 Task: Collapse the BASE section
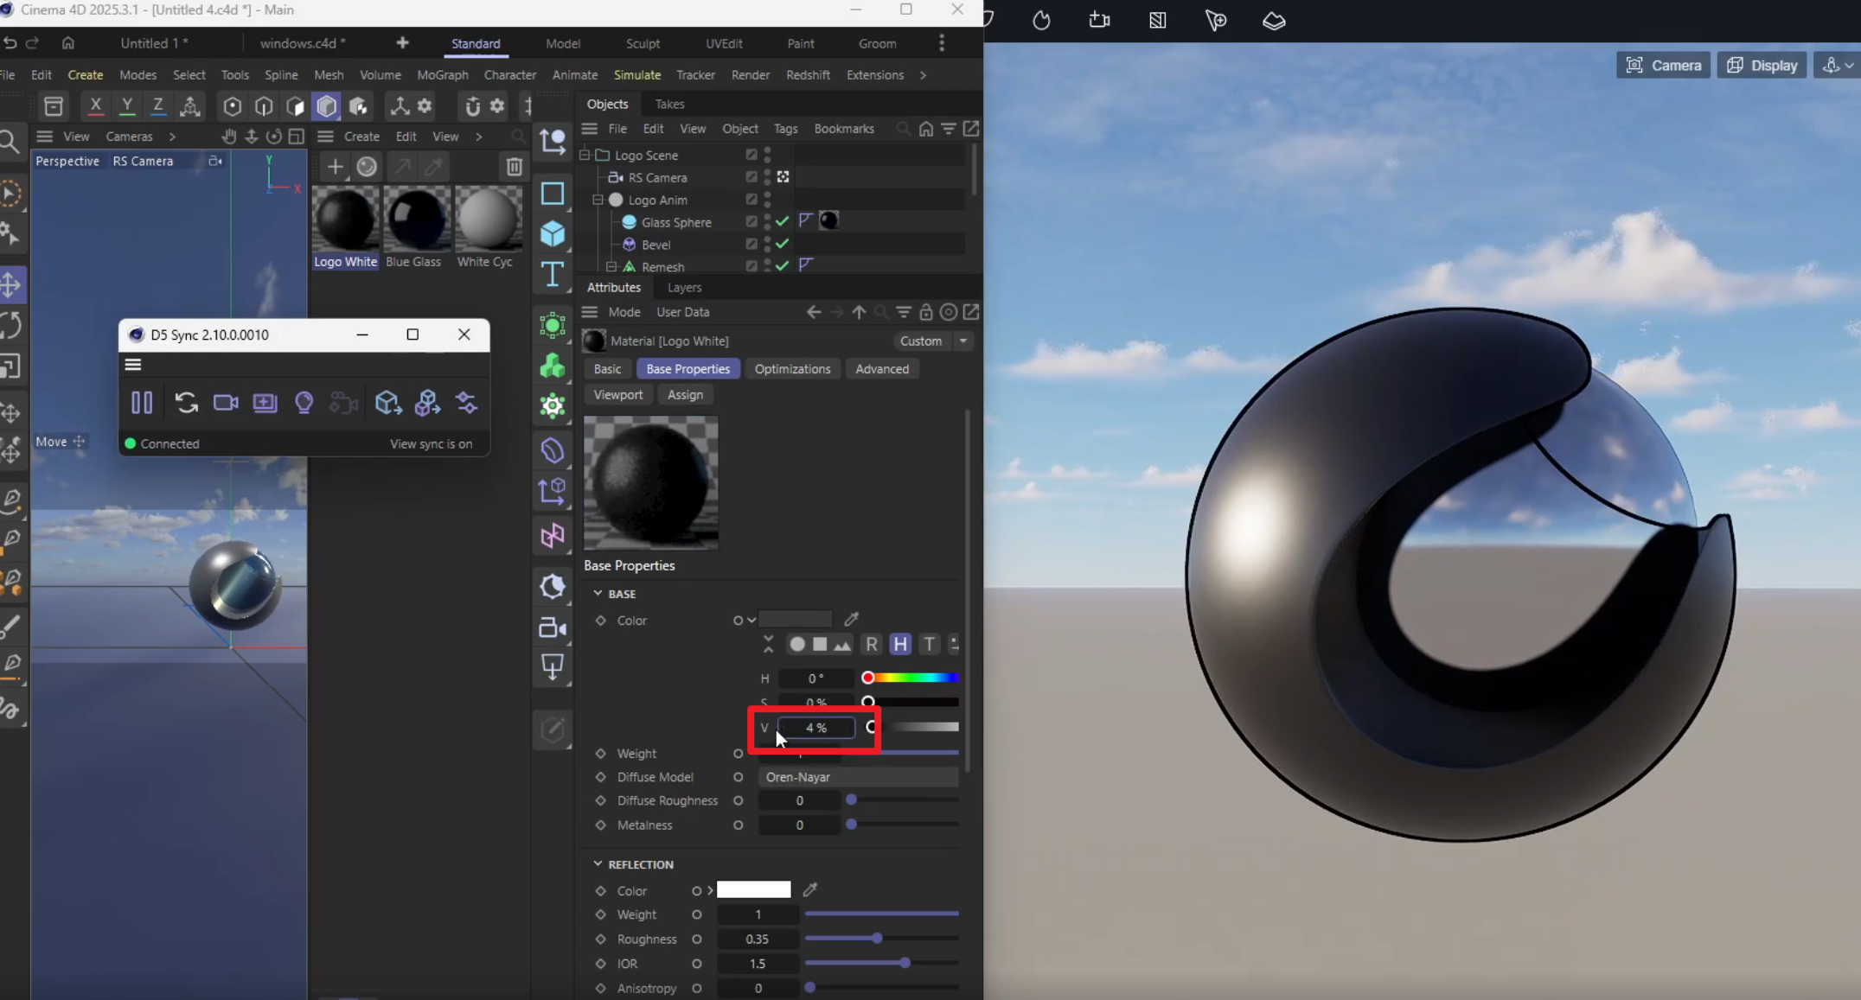point(598,594)
